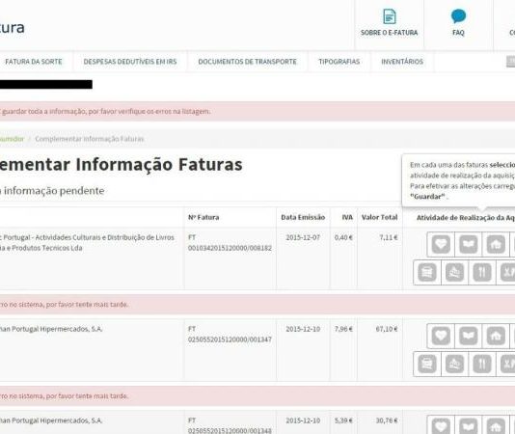Select restaurant cutlery icon for 67,10 € invoice
Screen dimensions: 515x434
482,364
